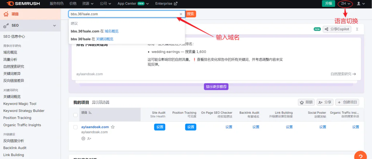Open the ZH language dropdown
This screenshot has width=372, height=159.
[x=345, y=4]
